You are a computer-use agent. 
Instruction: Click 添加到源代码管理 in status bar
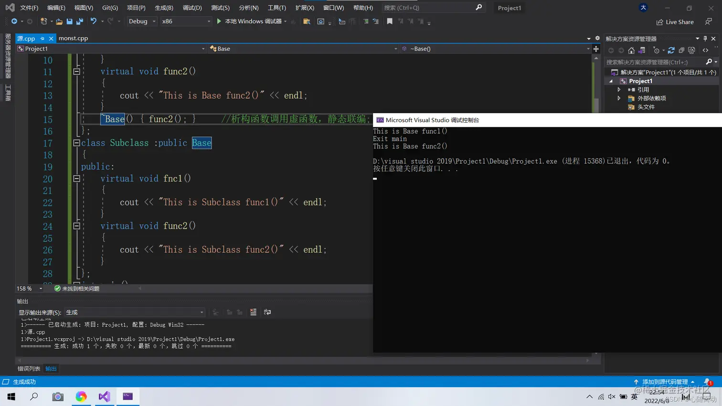665,382
